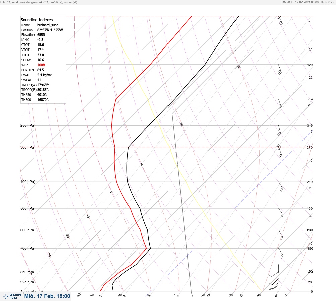
Task: Click the date label 'Mið. 17 Feb. 18:00'
Action: pyautogui.click(x=47, y=296)
